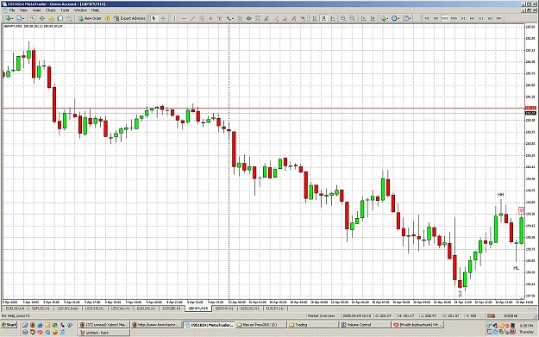Open the Templates dropdown
Image resolution: width=539 pixels, height=337 pixels.
pos(407,19)
